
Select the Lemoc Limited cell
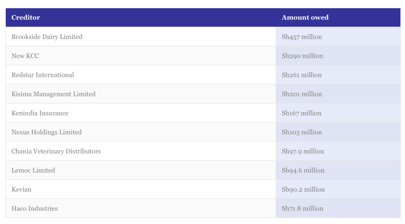[141, 170]
